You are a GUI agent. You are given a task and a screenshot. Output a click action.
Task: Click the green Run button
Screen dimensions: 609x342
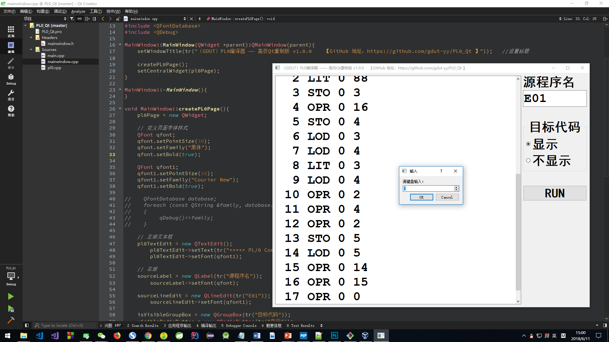click(x=11, y=296)
